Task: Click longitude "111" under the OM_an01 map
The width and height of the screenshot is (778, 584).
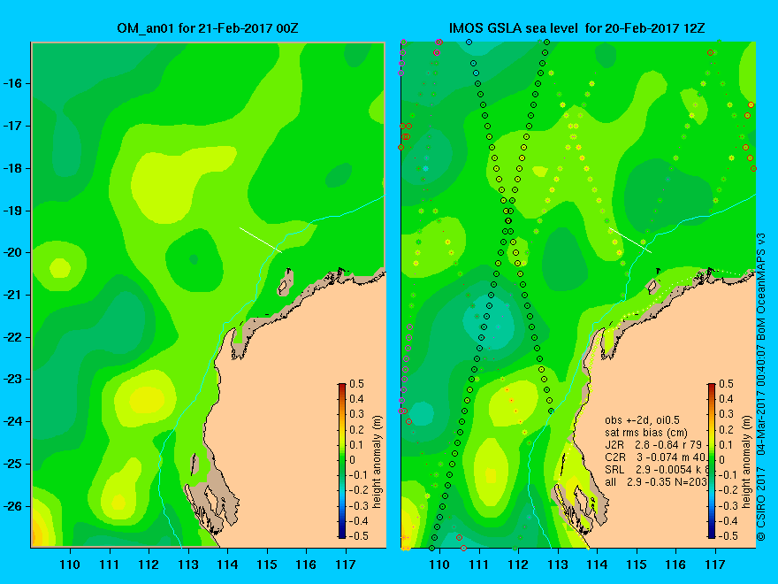Action: 109,565
